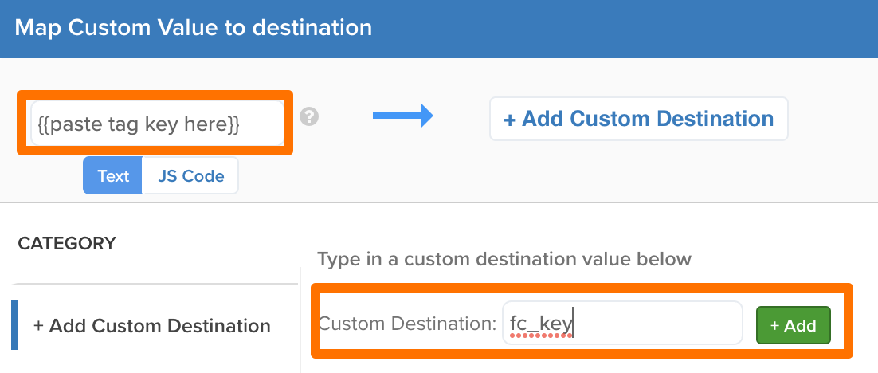The image size is (878, 373).
Task: Switch the value mode to Text
Action: click(113, 175)
